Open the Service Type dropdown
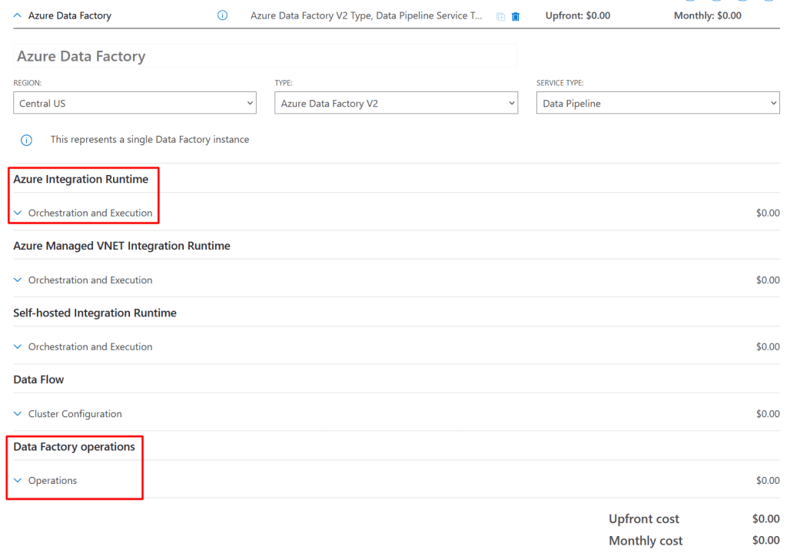787x553 pixels. coord(657,104)
